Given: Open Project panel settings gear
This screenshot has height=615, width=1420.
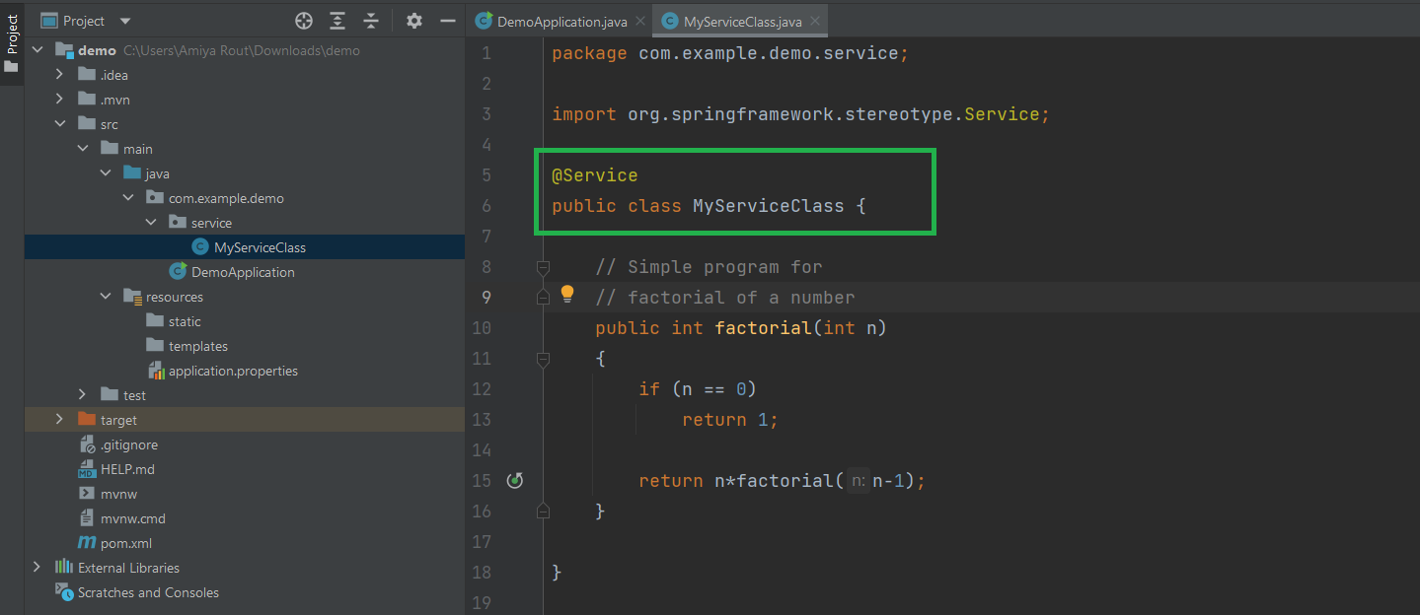Looking at the screenshot, I should point(414,21).
